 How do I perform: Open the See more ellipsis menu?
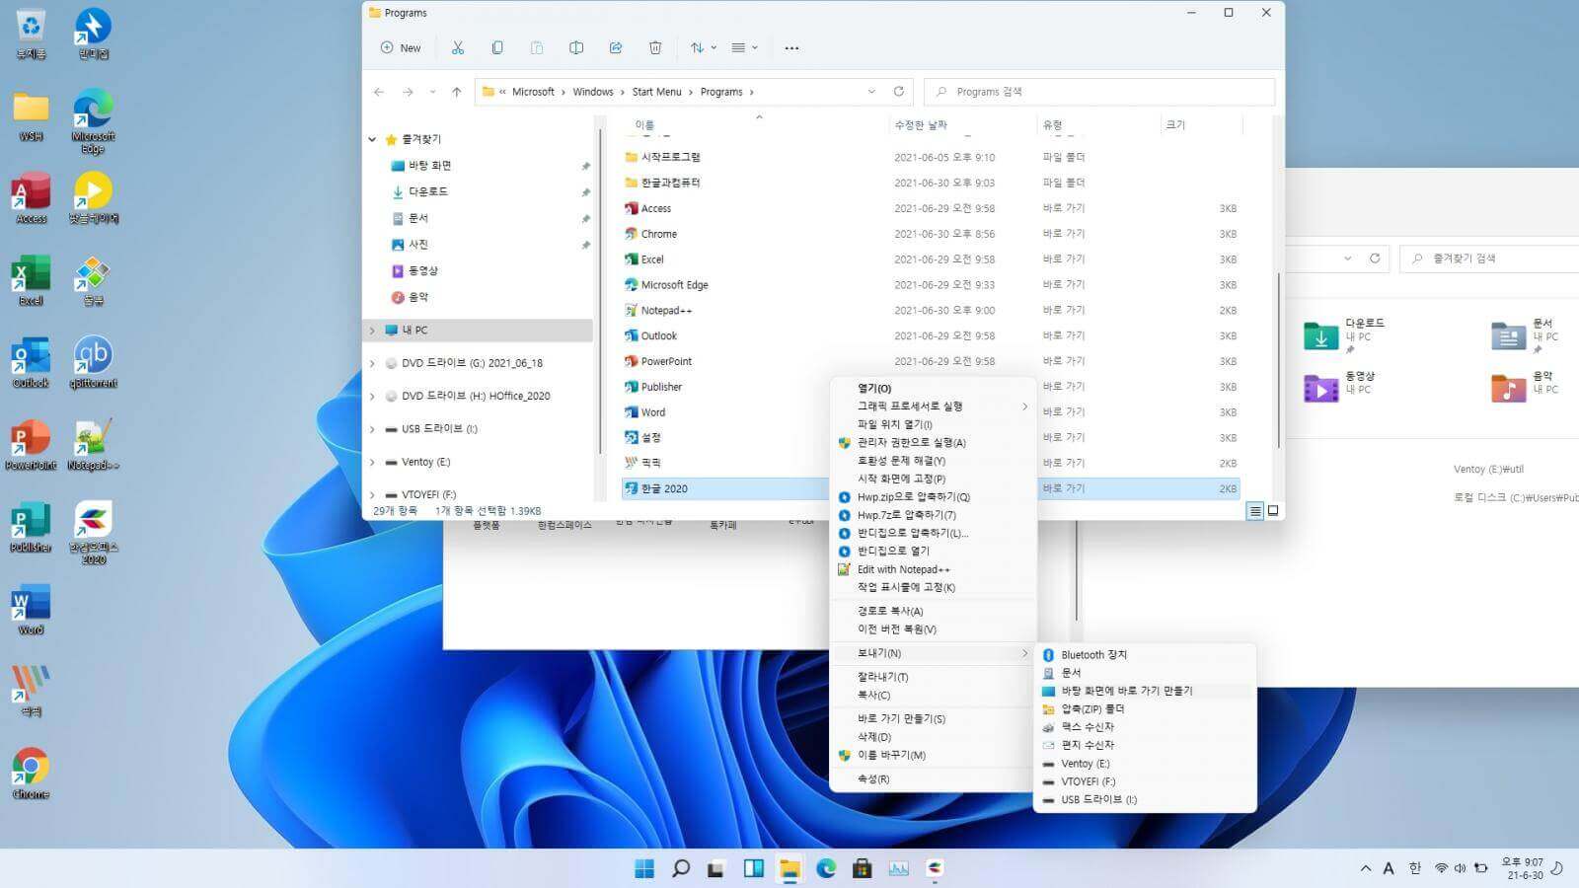tap(791, 47)
